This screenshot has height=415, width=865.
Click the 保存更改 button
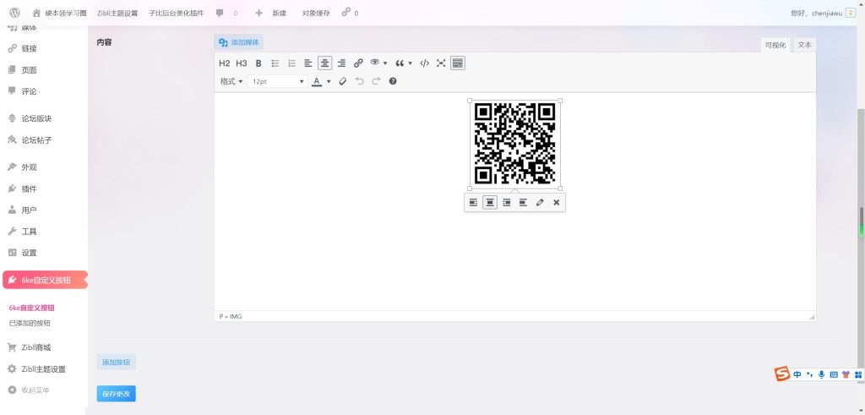(117, 394)
